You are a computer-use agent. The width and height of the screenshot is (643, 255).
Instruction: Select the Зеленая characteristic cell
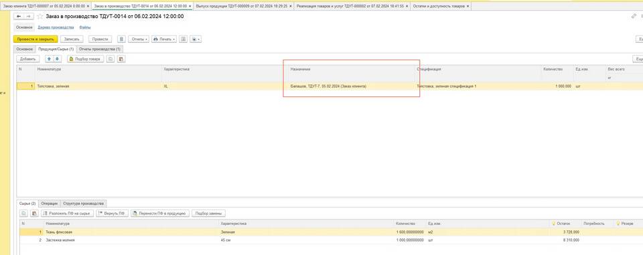pyautogui.click(x=305, y=232)
